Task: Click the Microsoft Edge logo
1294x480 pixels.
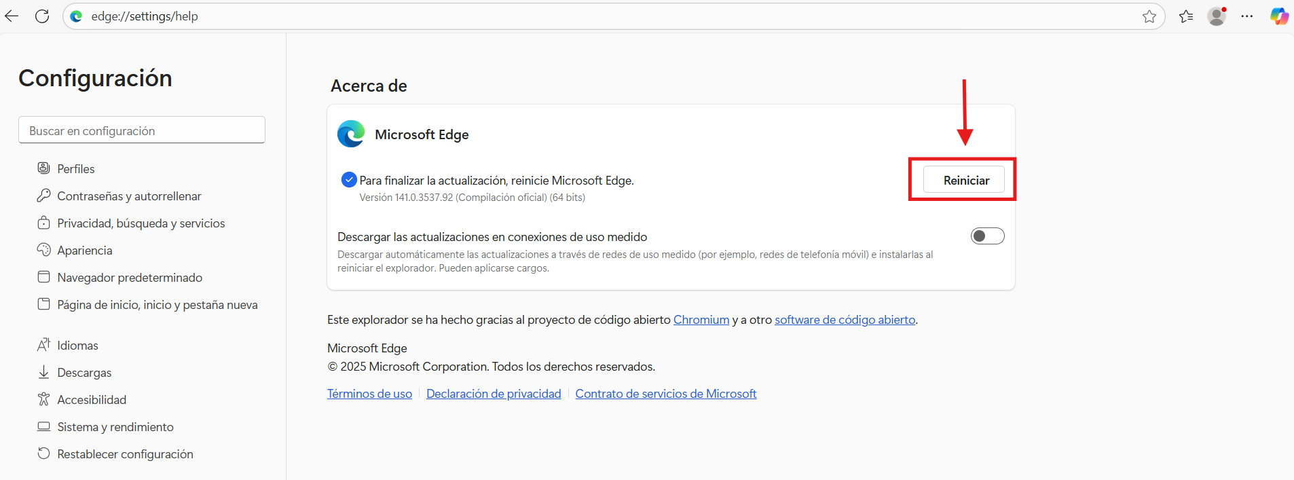Action: (351, 134)
